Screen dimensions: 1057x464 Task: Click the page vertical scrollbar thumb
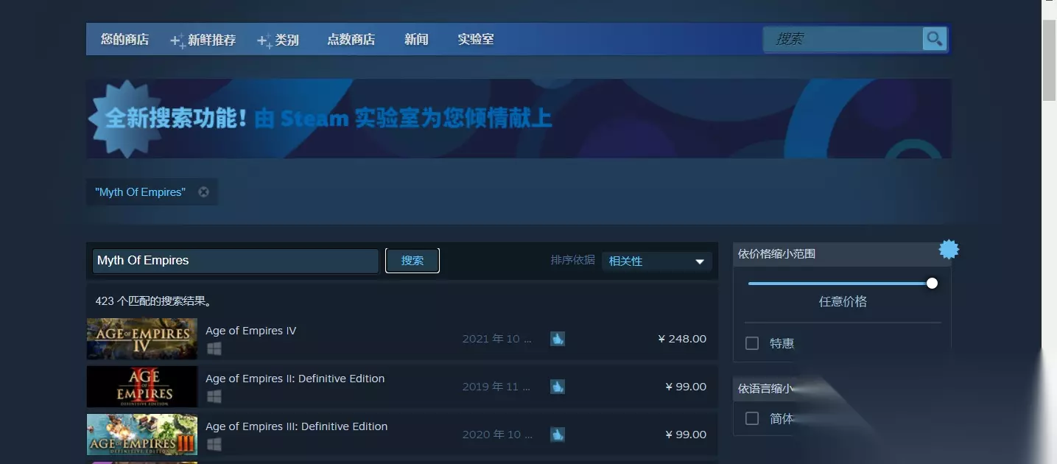[1049, 60]
